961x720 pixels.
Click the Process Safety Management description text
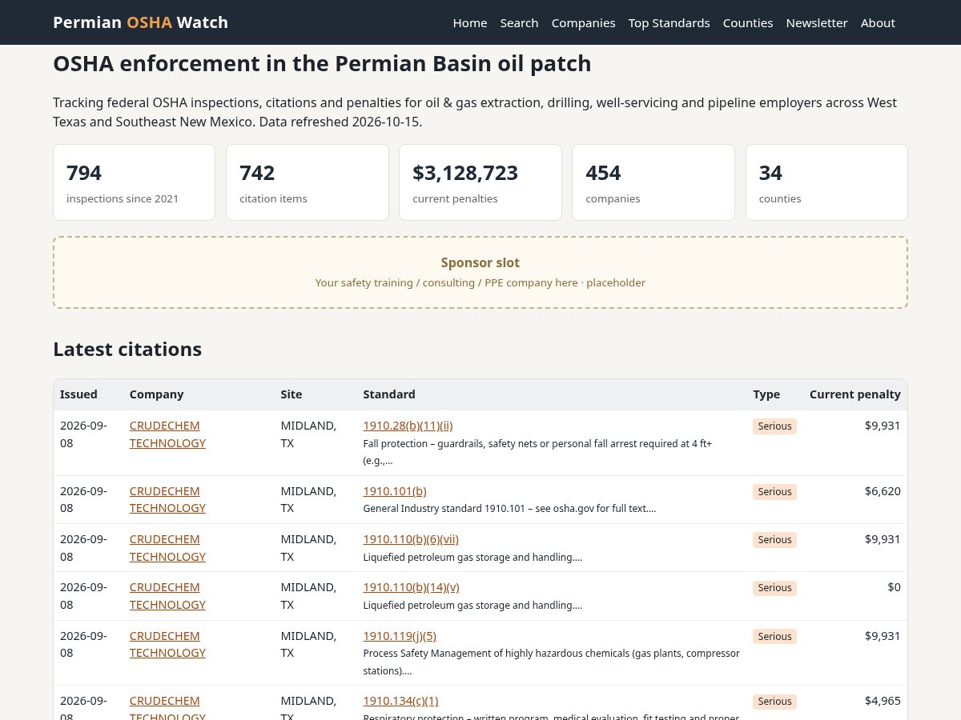pyautogui.click(x=551, y=662)
